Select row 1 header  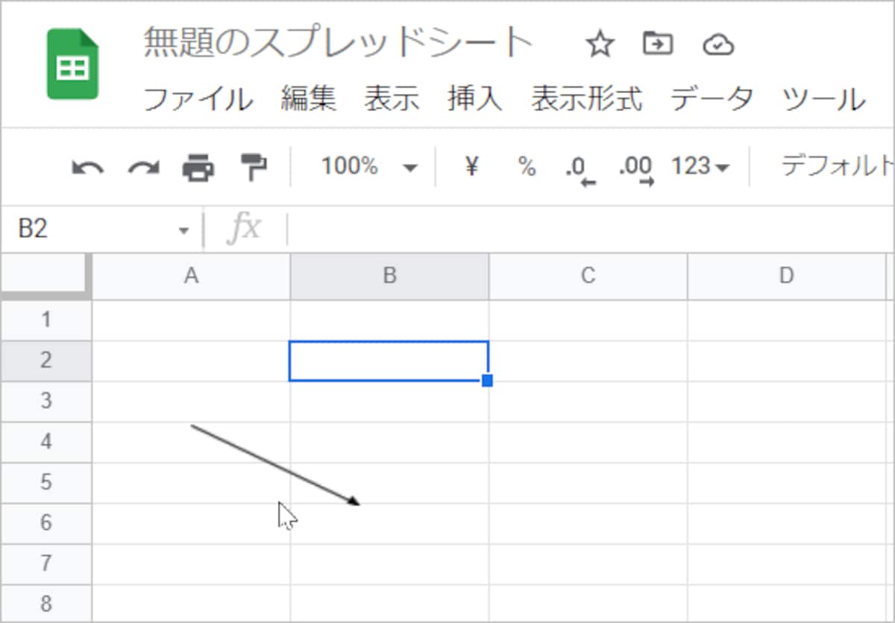click(46, 320)
